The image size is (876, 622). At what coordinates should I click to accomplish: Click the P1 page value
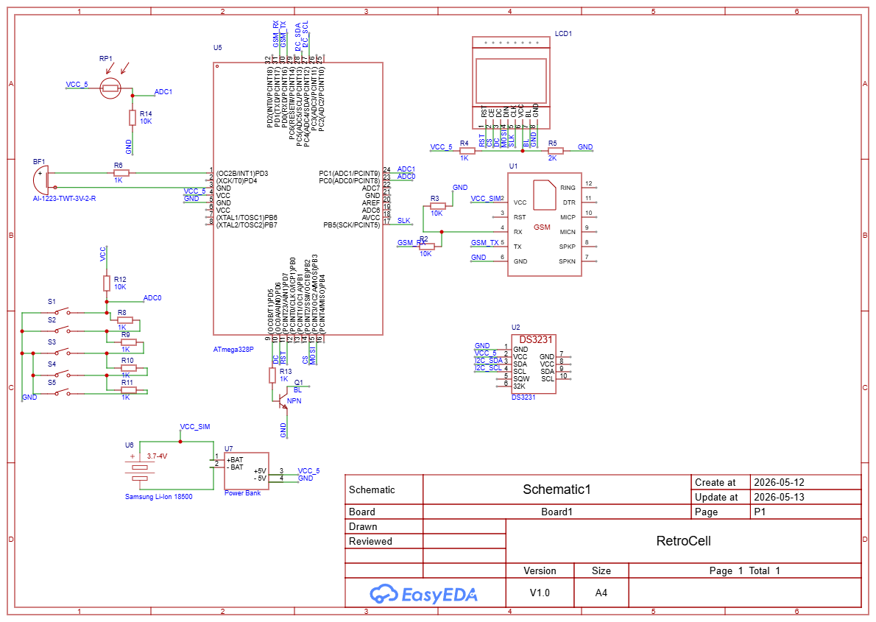pyautogui.click(x=760, y=512)
